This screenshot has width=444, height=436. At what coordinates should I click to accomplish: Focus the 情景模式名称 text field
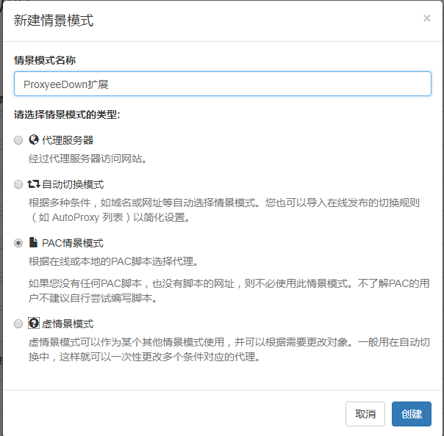tap(223, 84)
